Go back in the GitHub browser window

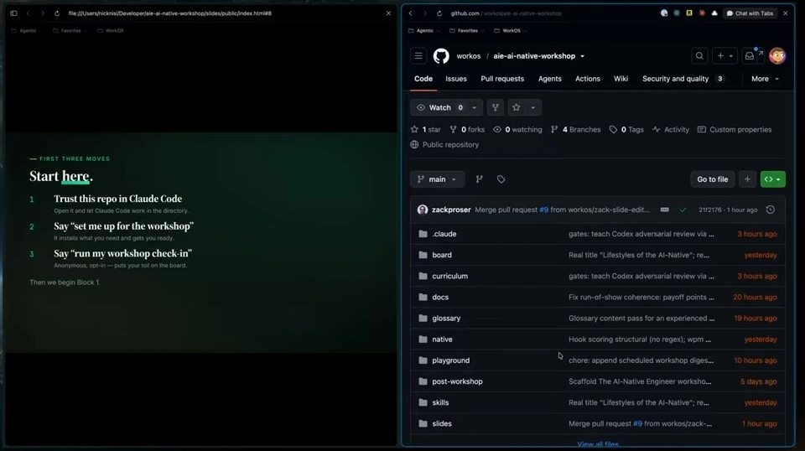pos(410,13)
